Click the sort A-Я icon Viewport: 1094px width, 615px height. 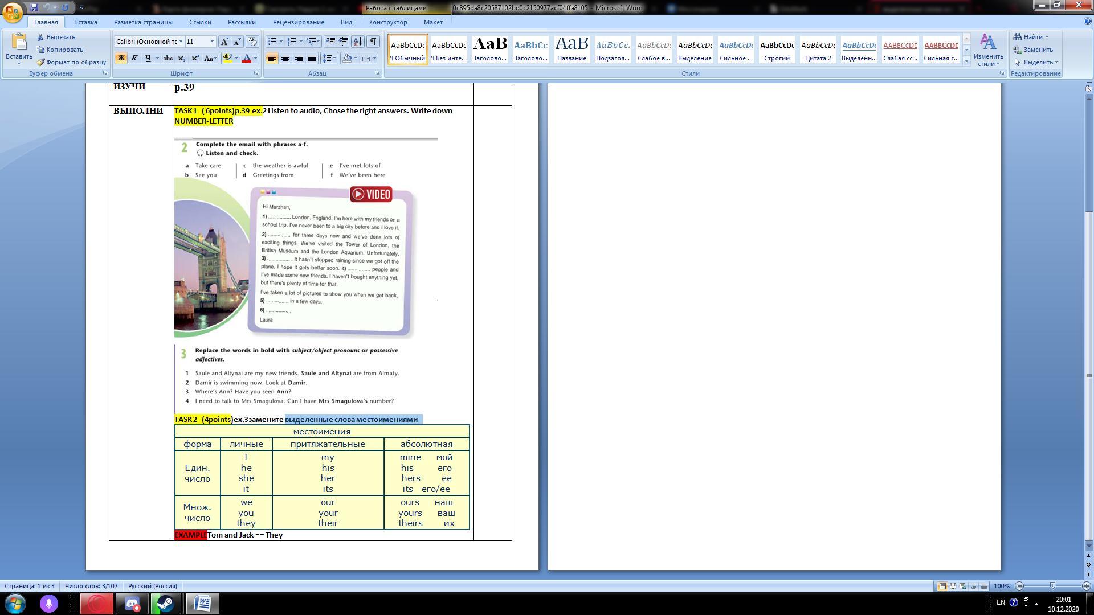tap(358, 42)
